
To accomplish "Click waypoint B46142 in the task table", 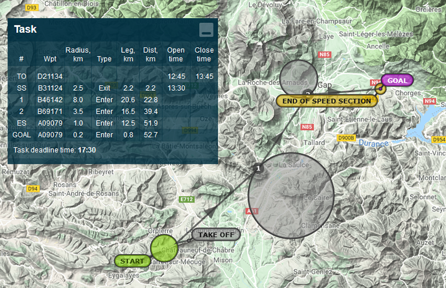I will 50,100.
